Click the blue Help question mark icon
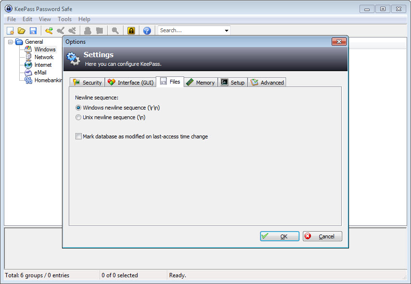The width and height of the screenshot is (411, 284). 147,31
